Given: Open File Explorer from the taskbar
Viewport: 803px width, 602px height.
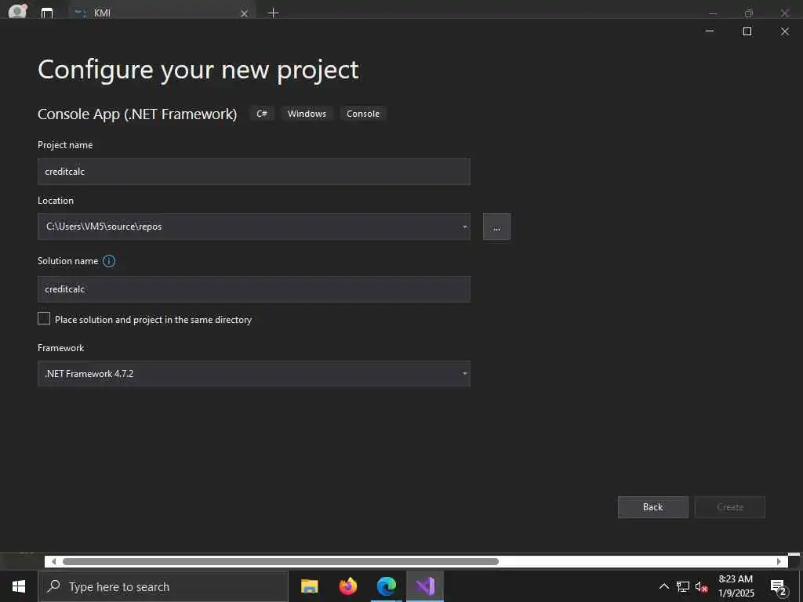Looking at the screenshot, I should [309, 586].
